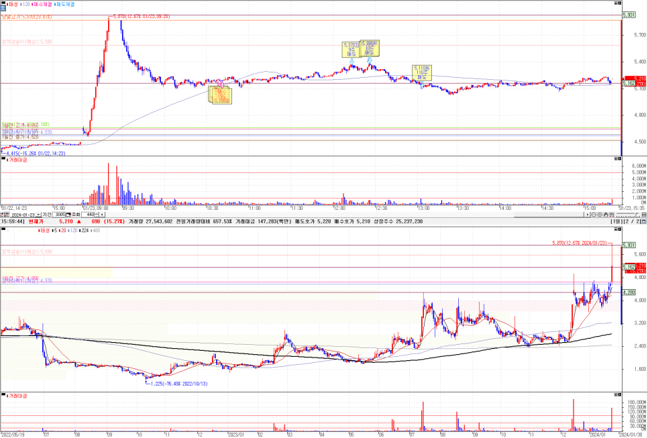Click the window icon next to [2 / 2]

644,221
